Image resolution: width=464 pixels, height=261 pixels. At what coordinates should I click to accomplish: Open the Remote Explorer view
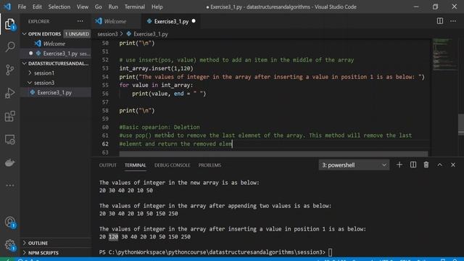(x=9, y=139)
